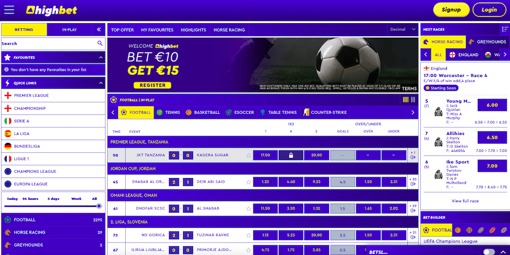The image size is (510, 255).
Task: Select the Tennis sport tab
Action: tap(168, 112)
